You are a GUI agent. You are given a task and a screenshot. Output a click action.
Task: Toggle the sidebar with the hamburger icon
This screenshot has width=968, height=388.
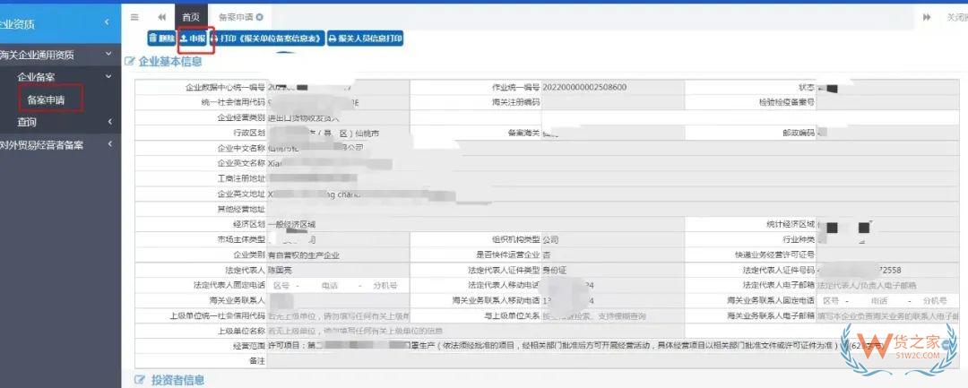[x=134, y=17]
